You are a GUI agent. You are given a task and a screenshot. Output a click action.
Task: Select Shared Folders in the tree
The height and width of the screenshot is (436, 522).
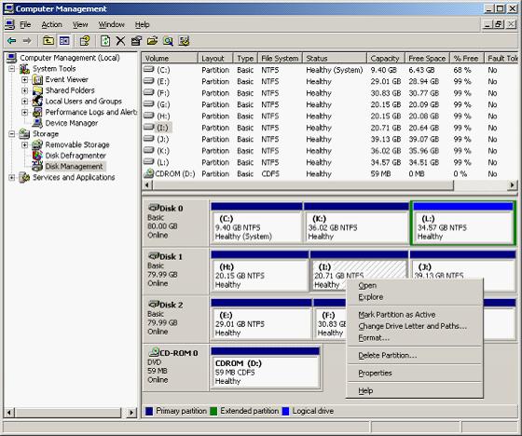70,90
